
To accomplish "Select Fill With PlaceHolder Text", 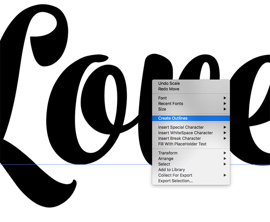I will 182,144.
